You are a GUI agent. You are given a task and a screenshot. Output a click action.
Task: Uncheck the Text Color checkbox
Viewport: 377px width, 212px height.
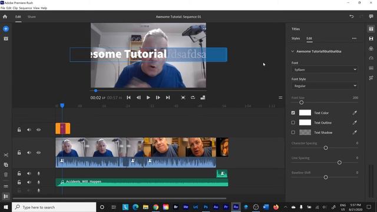tap(293, 112)
